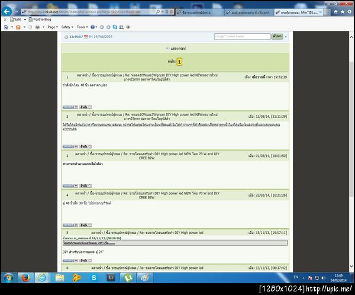The width and height of the screenshot is (355, 295).
Task: Click the left button under post 1
Action: click(70, 107)
